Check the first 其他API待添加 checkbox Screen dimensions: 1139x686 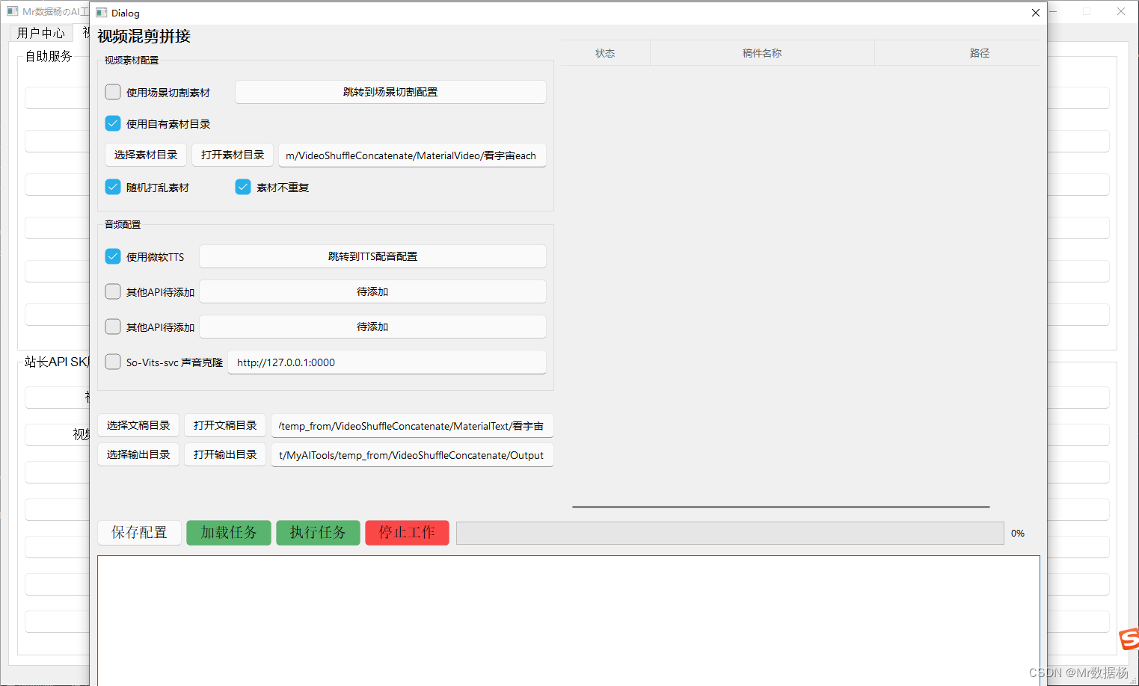113,291
